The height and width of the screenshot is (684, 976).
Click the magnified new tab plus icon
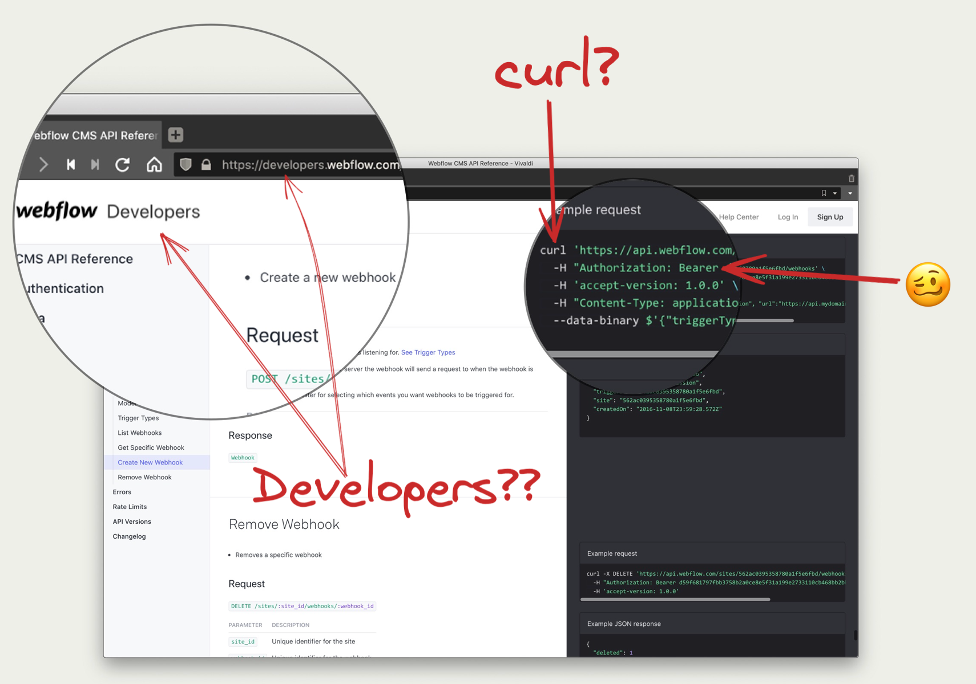(176, 135)
